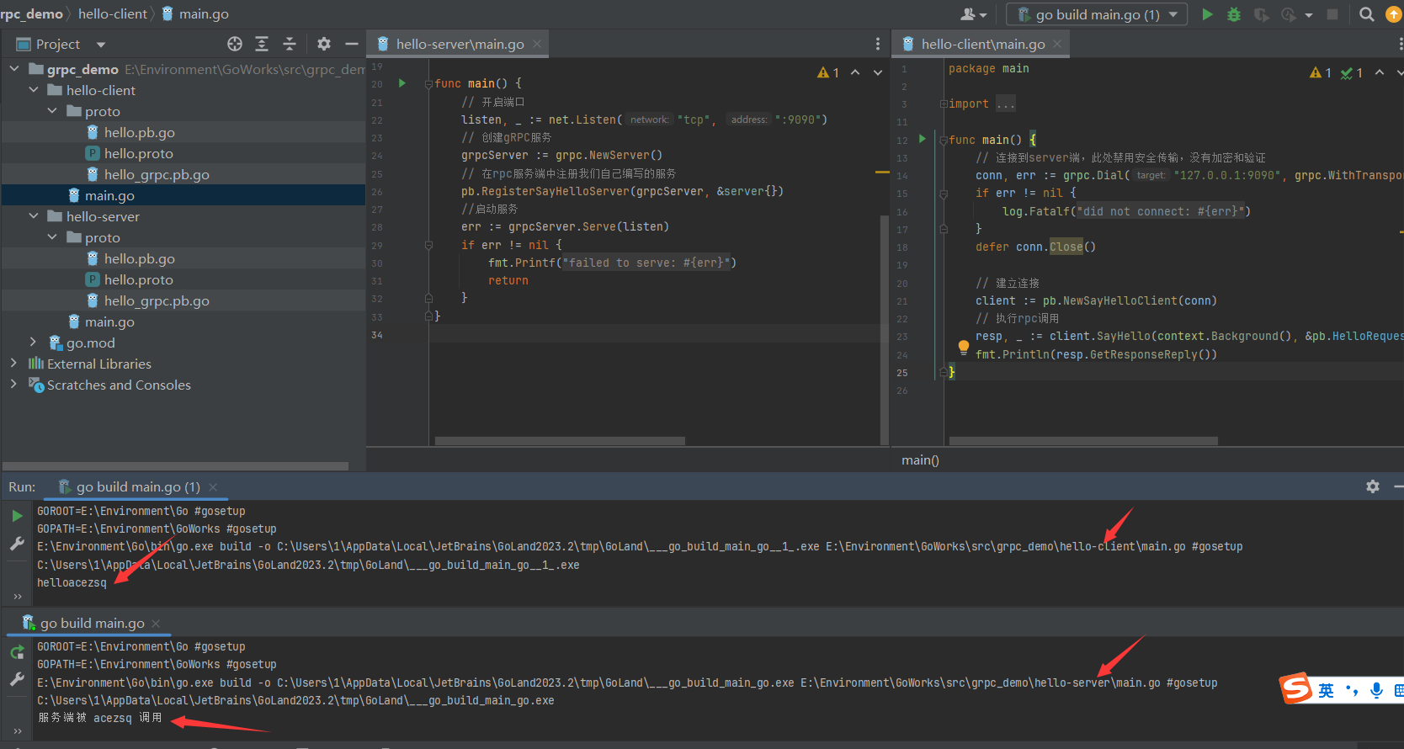Open lower run panel wrench settings
Viewport: 1404px width, 749px height.
(x=17, y=679)
